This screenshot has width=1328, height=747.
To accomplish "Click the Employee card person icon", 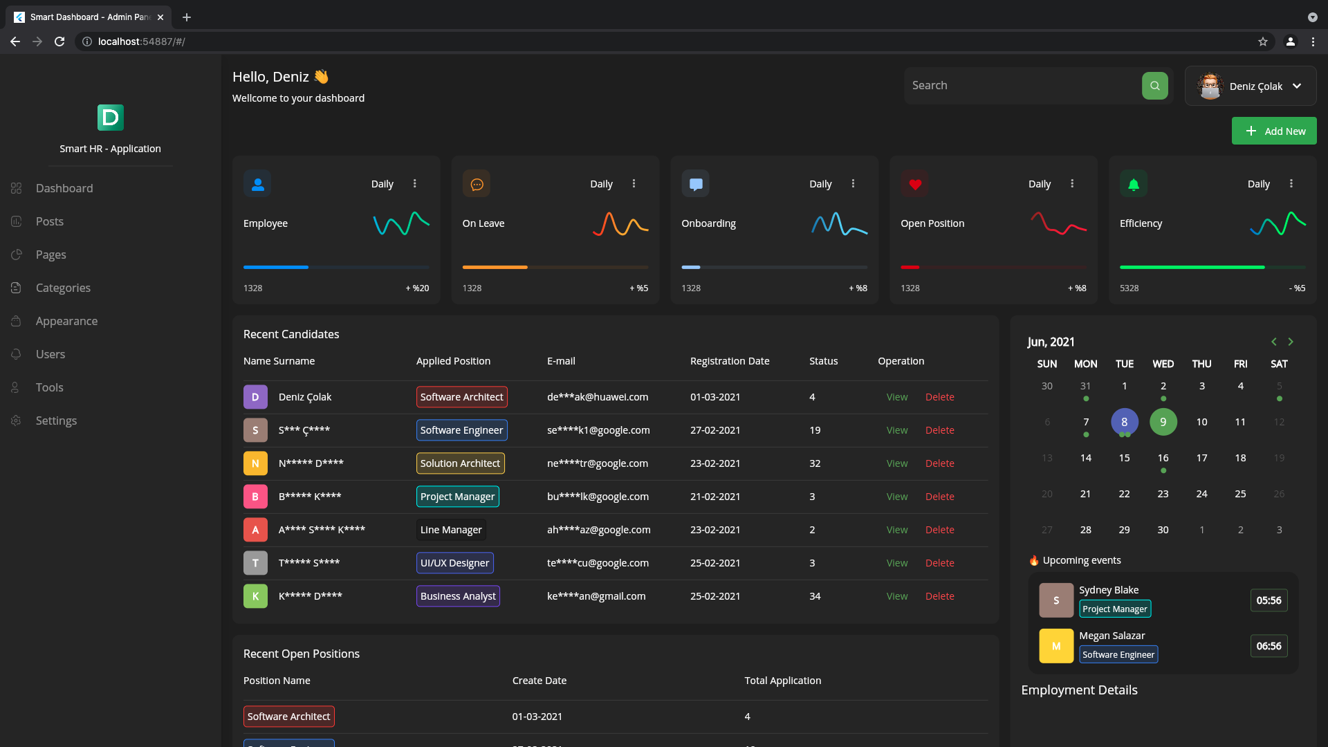I will 257,184.
